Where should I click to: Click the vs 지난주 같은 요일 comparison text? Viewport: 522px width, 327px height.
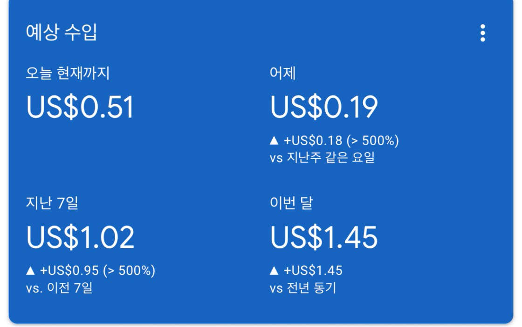pos(322,158)
